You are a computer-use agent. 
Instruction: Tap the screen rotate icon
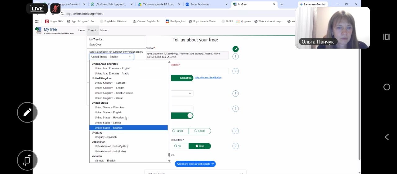click(x=27, y=160)
